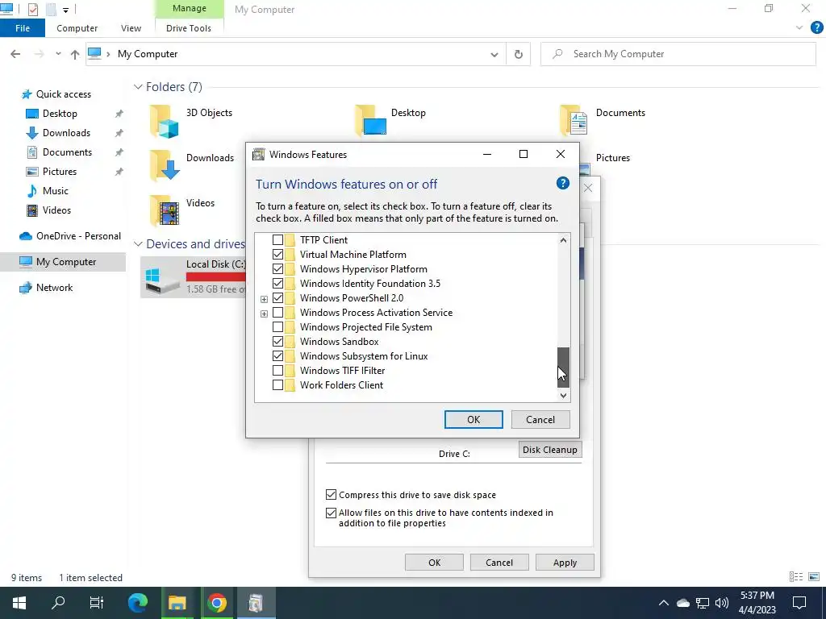826x619 pixels.
Task: Open the recent locations dropdown arrow
Action: (58, 54)
